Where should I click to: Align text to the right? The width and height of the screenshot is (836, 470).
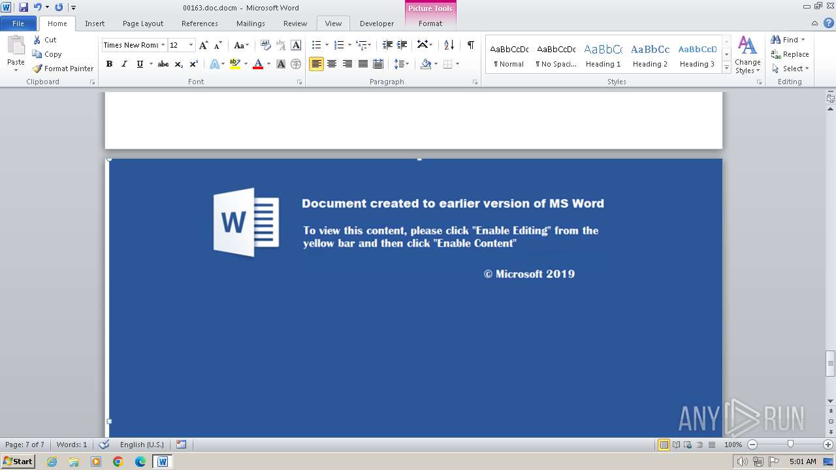[347, 64]
